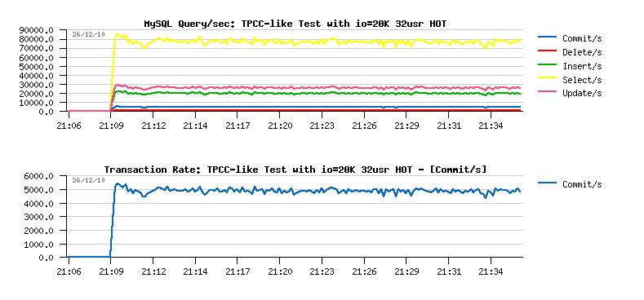Click the 5000.0 y-axis label in bottom chart

pos(38,190)
